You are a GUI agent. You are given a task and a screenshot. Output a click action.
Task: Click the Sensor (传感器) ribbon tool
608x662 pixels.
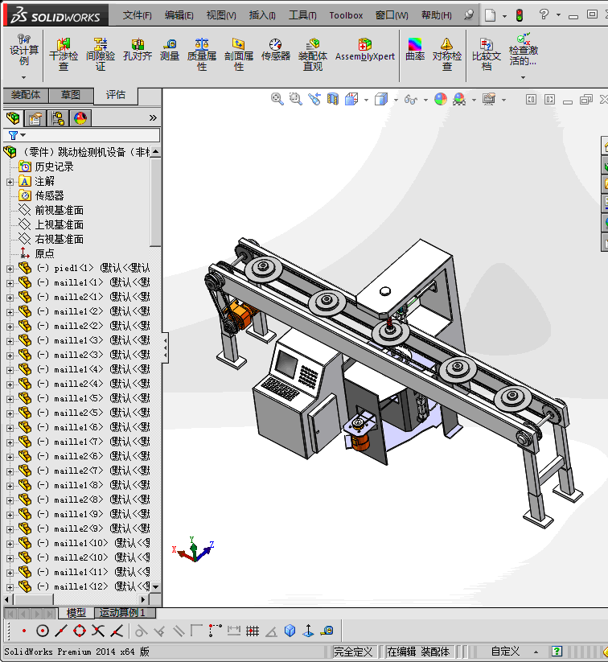pyautogui.click(x=276, y=50)
